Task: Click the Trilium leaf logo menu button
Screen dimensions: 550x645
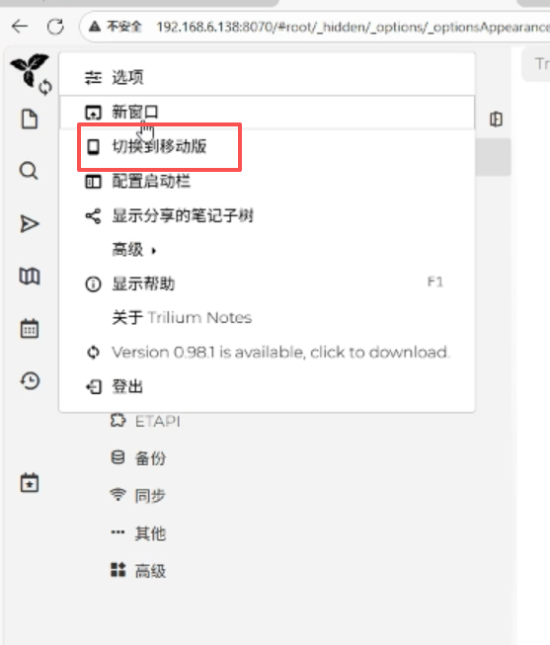Action: tap(30, 70)
